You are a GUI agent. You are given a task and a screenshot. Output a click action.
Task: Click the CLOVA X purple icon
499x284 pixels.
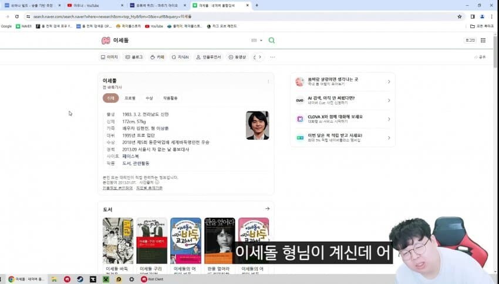coord(300,119)
